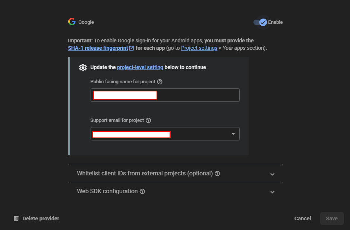The height and width of the screenshot is (230, 350).
Task: Click the Enable label text
Action: click(x=275, y=22)
